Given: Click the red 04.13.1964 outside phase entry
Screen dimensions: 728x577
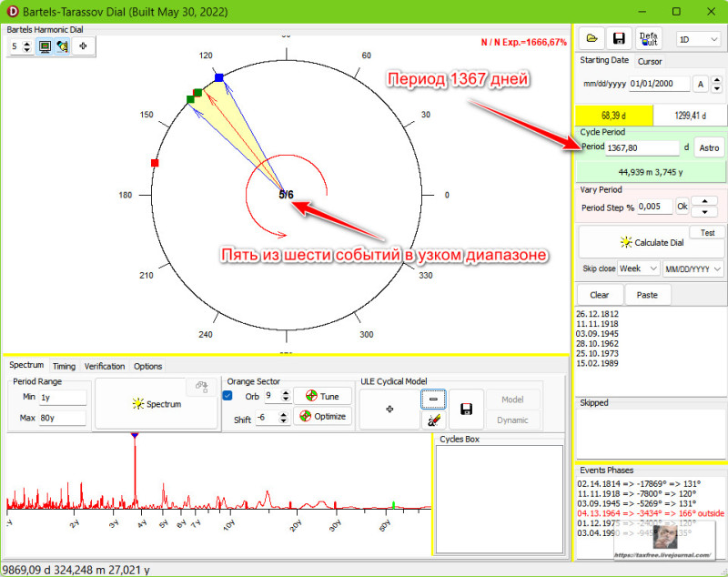Looking at the screenshot, I should pos(651,513).
